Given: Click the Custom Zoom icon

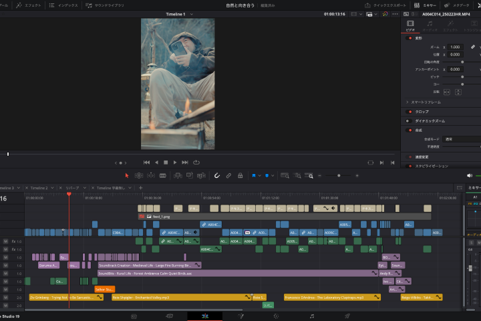Looking at the screenshot, I should click(309, 176).
